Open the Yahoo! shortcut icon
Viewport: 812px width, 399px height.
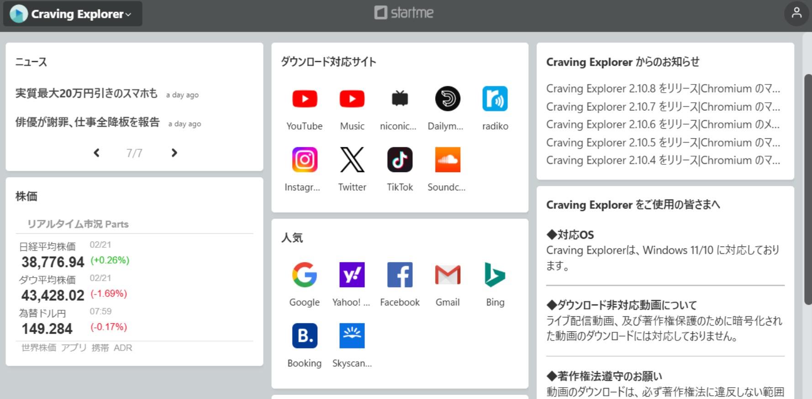352,275
